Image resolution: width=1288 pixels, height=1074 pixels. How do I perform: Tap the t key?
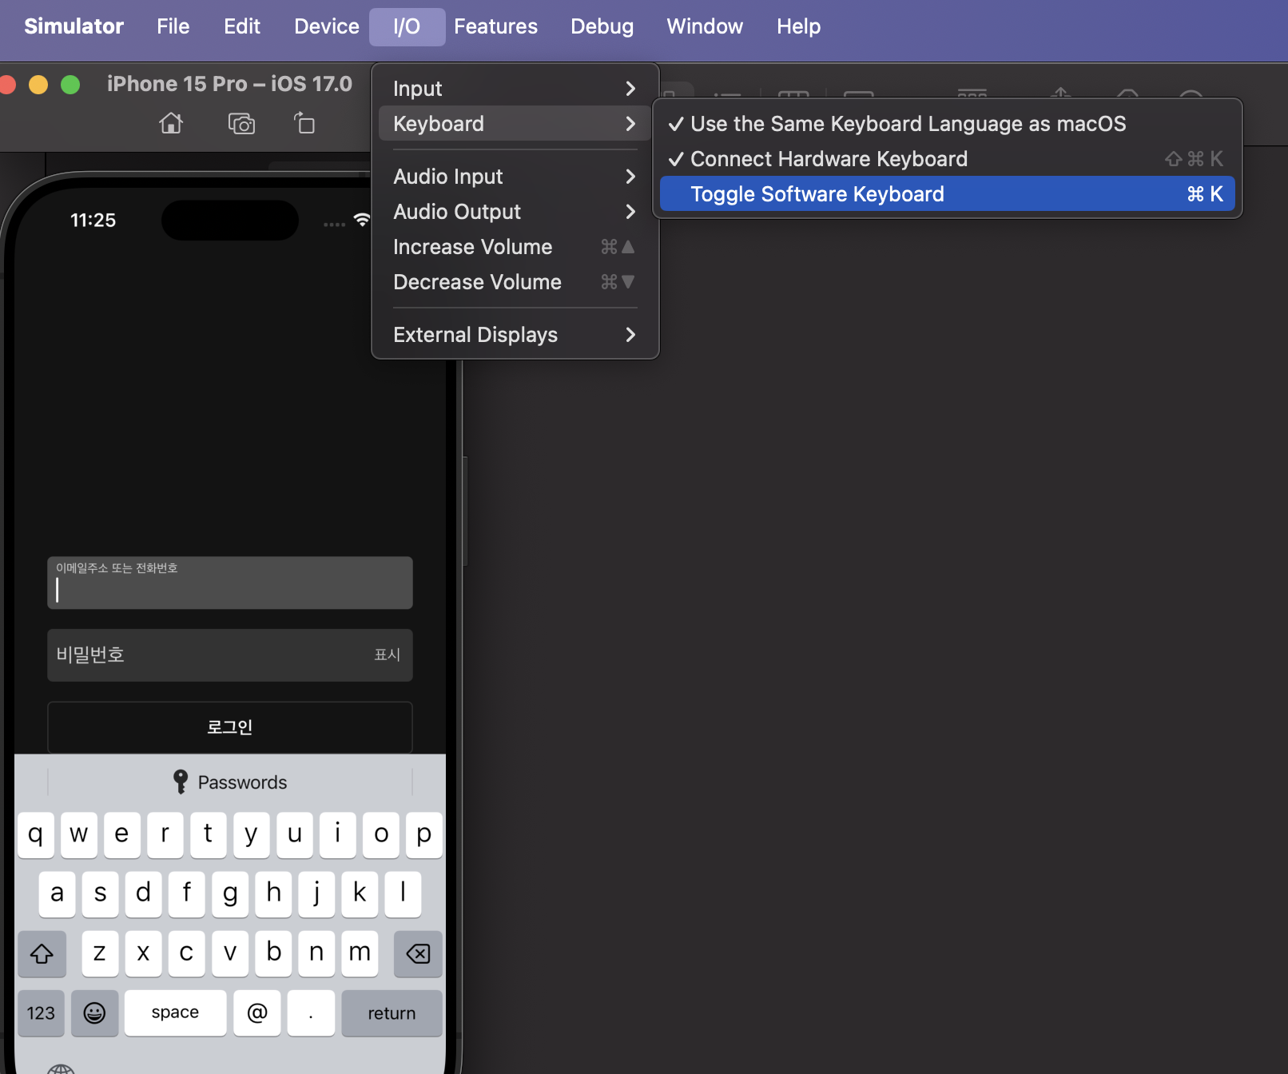tap(209, 834)
